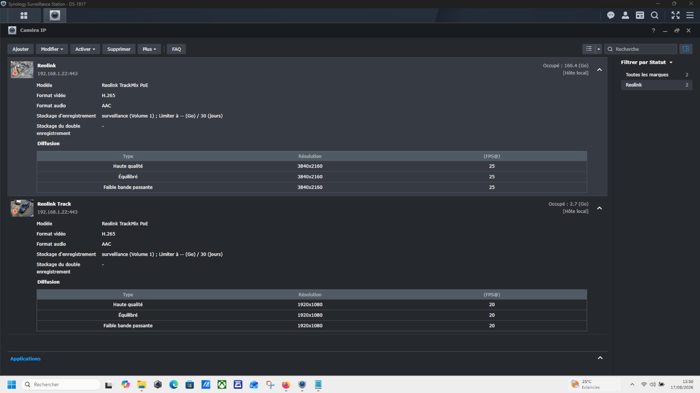Open the view mode dropdown arrow

pyautogui.click(x=599, y=49)
